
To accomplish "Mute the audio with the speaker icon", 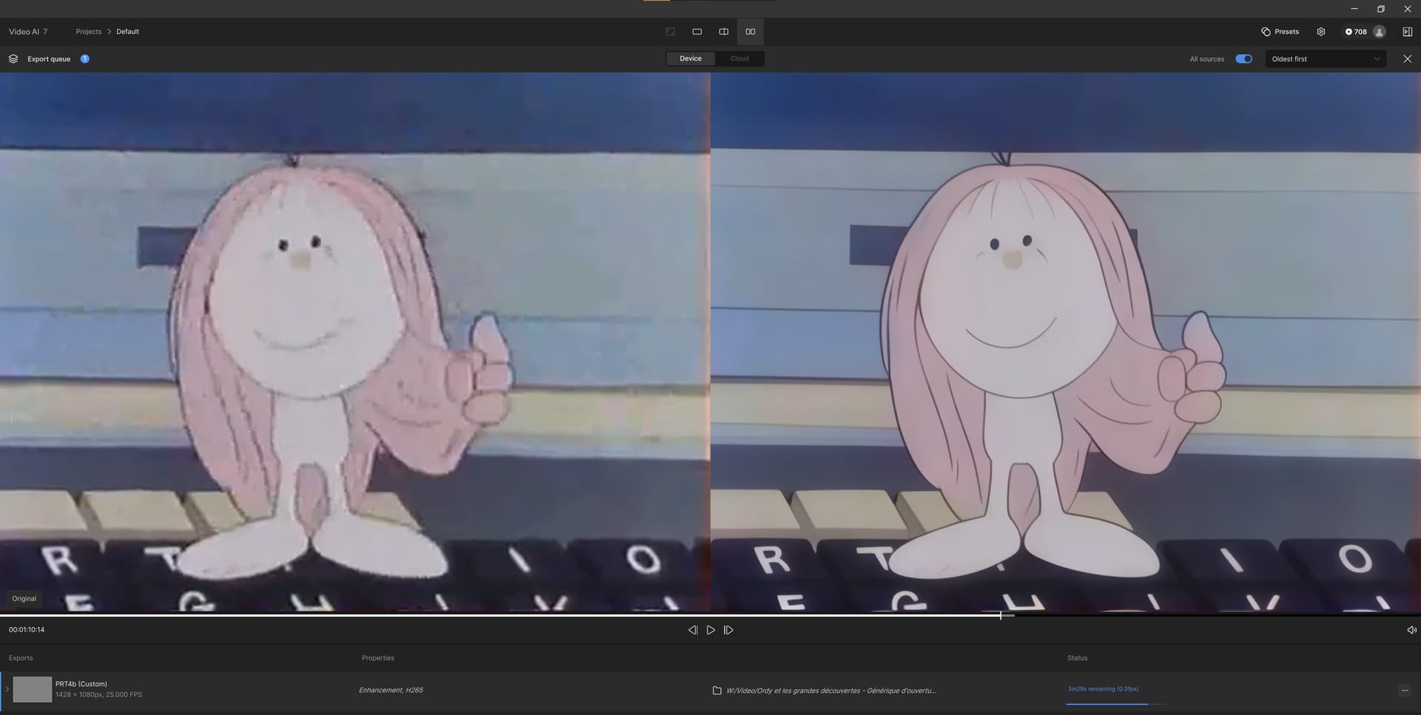I will point(1411,630).
